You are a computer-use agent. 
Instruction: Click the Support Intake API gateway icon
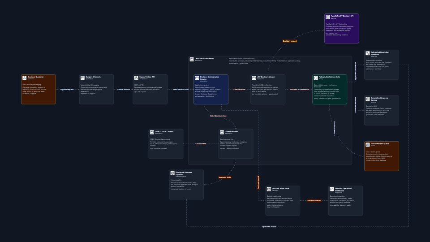[136, 78]
